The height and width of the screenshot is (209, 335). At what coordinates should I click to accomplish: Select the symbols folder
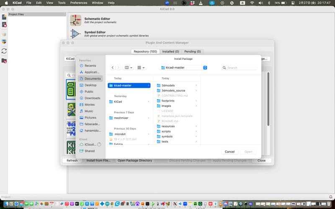point(177,137)
